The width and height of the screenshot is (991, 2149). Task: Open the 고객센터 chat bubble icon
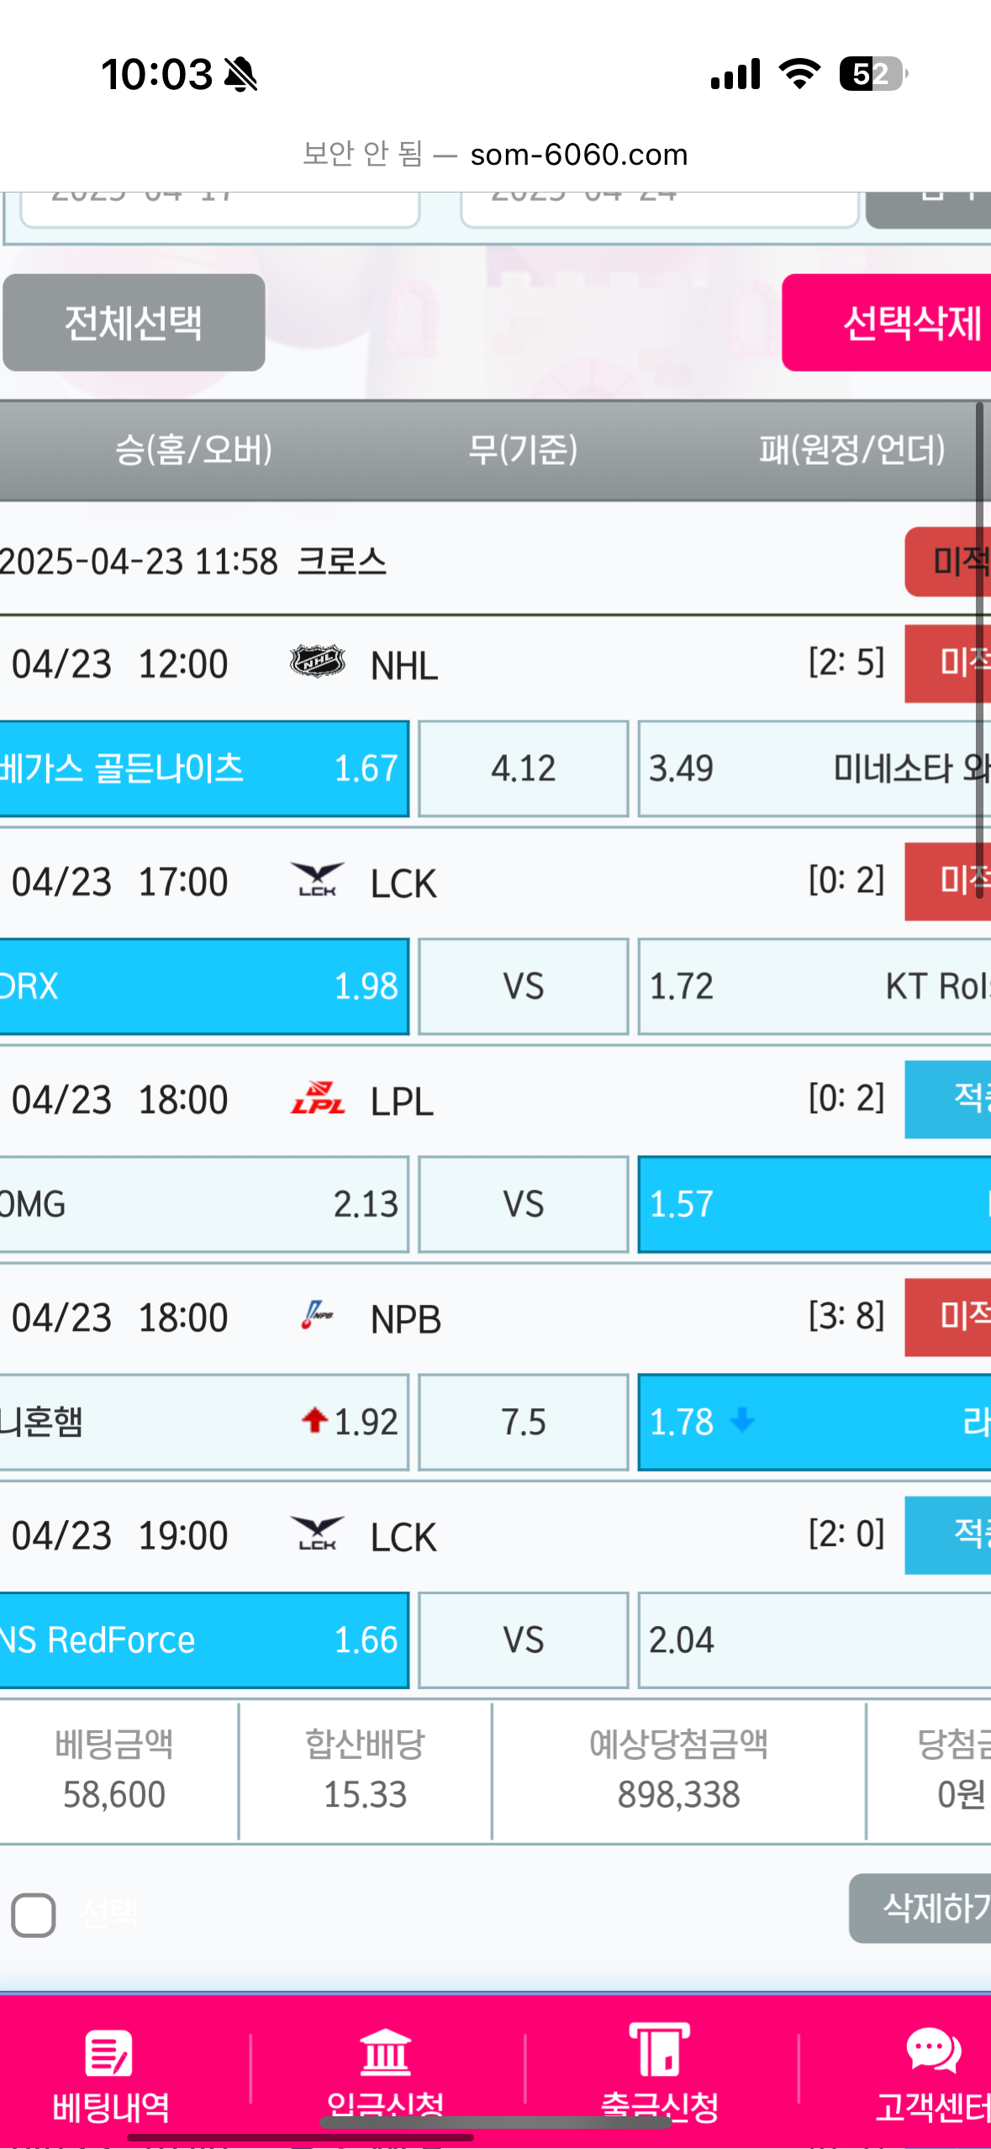(933, 2051)
